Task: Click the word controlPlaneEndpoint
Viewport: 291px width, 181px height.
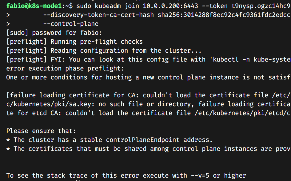Action: [143, 140]
